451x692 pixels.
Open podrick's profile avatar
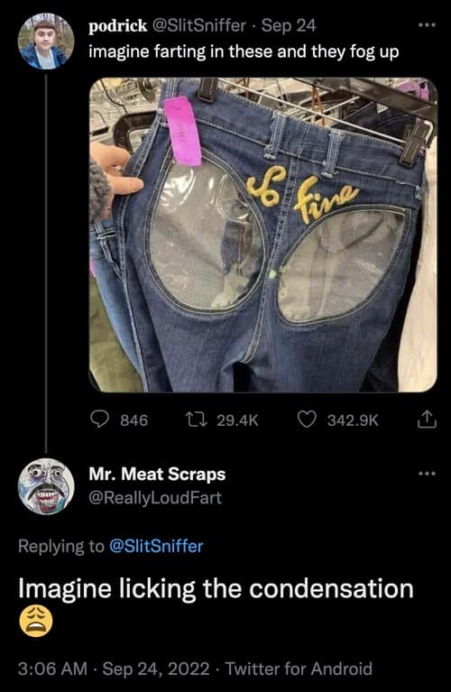(46, 42)
